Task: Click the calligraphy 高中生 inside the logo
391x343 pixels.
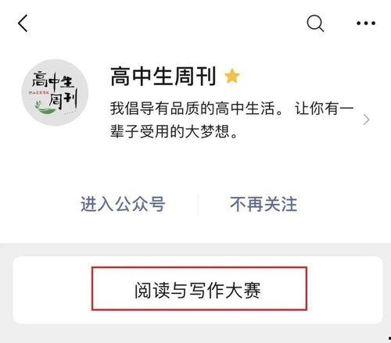Action: tap(53, 80)
